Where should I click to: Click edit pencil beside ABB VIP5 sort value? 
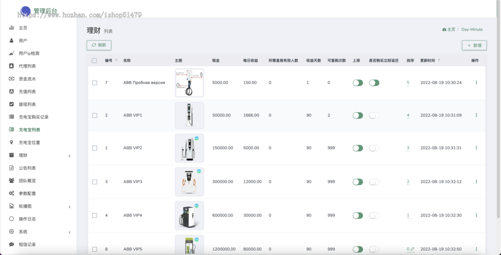412,249
